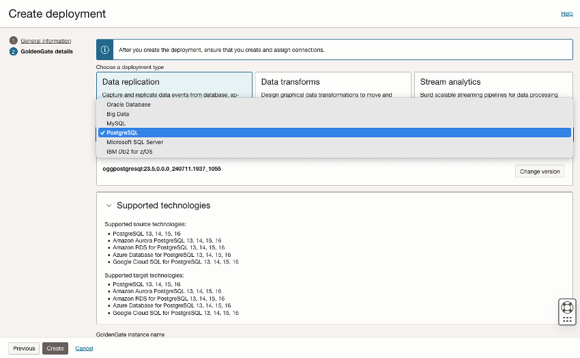Click the checkmark beside PostgreSQL

click(102, 133)
